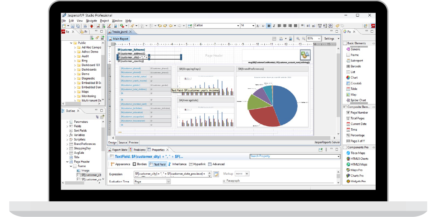Select the HTML5 Charts palette component

click(x=357, y=159)
